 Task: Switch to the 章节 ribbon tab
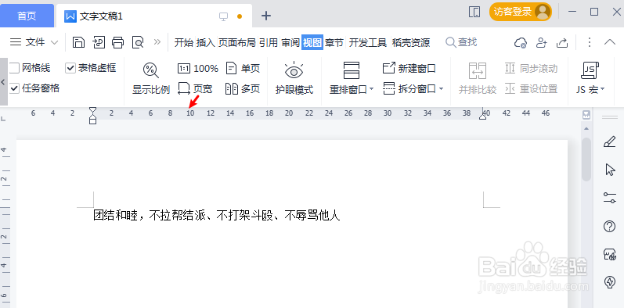point(334,42)
